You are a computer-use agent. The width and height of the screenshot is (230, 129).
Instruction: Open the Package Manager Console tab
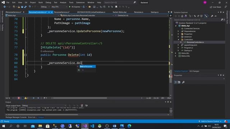[16, 117]
